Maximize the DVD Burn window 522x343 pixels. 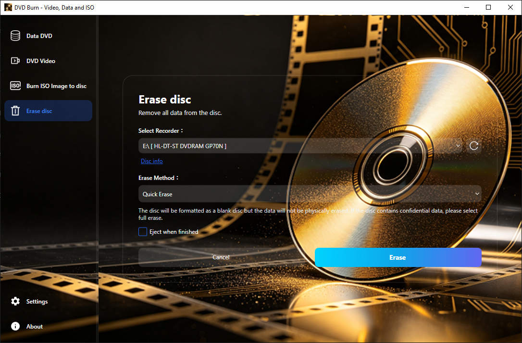pos(488,7)
